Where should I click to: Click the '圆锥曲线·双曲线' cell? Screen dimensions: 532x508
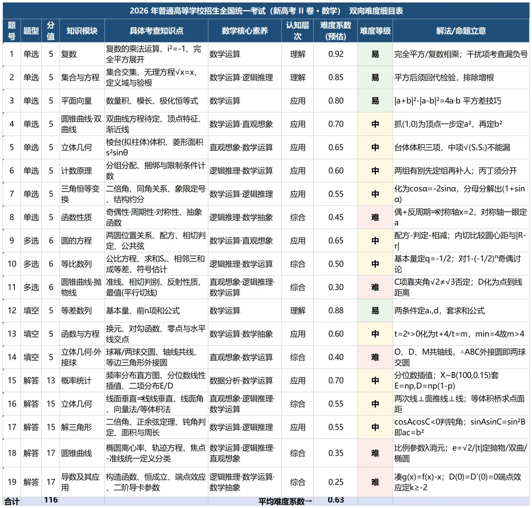81,124
